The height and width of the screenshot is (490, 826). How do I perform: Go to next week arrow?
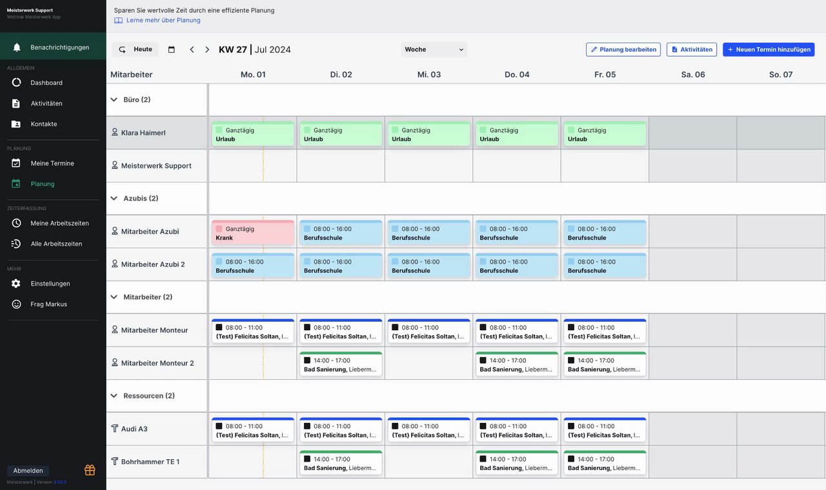coord(207,50)
